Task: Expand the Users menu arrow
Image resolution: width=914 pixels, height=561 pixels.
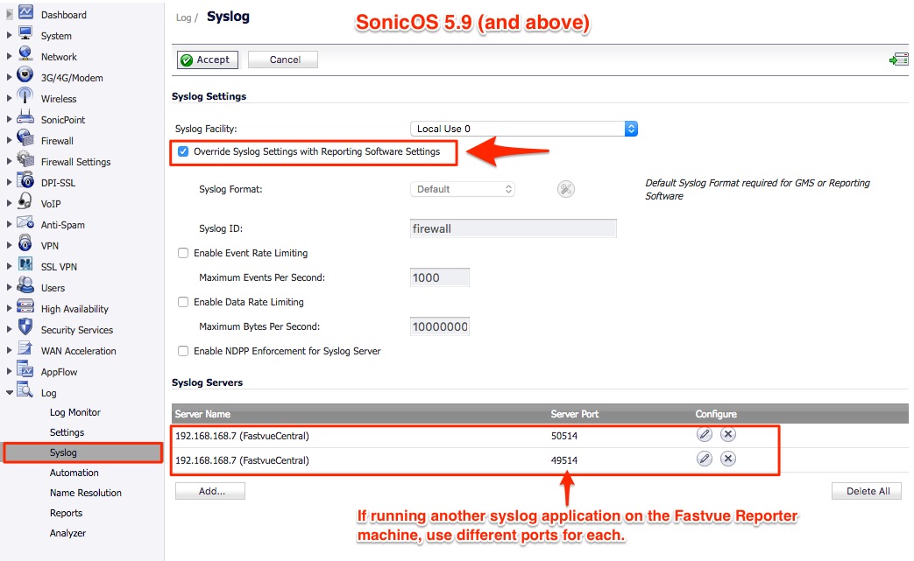Action: pos(10,287)
